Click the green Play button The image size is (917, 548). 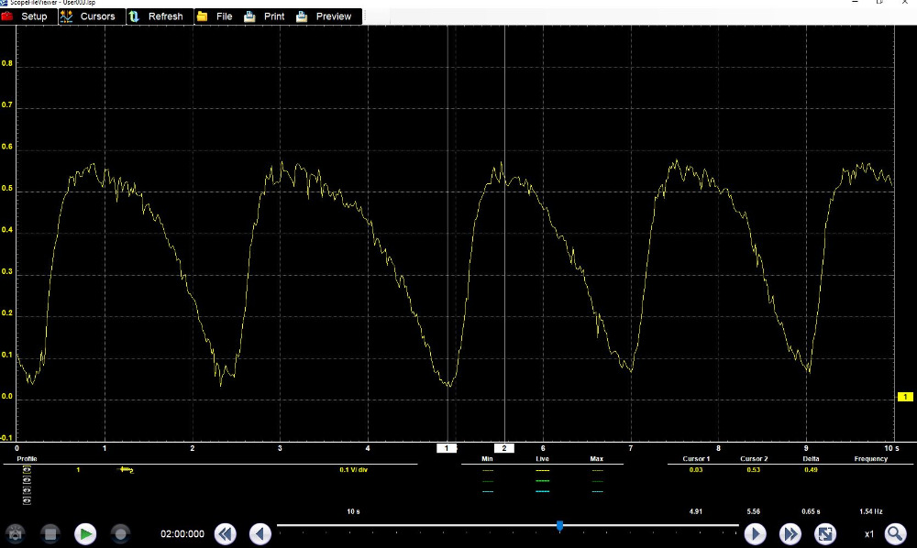(85, 532)
